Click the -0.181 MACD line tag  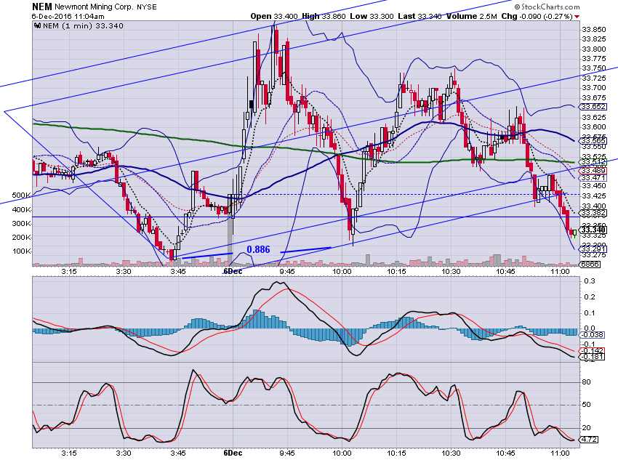[x=593, y=356]
